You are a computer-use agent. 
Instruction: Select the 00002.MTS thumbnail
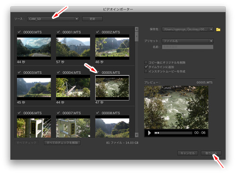pyautogui.click(x=112, y=47)
